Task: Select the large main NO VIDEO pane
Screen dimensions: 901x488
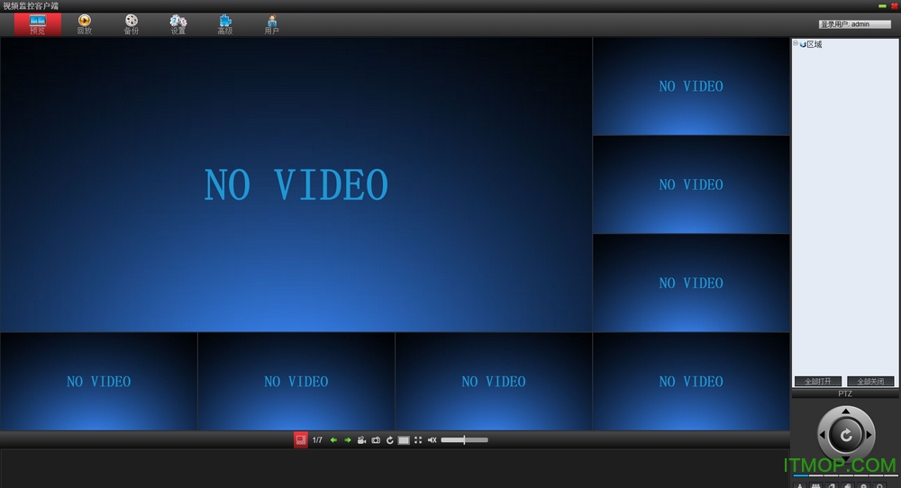Action: pos(296,185)
